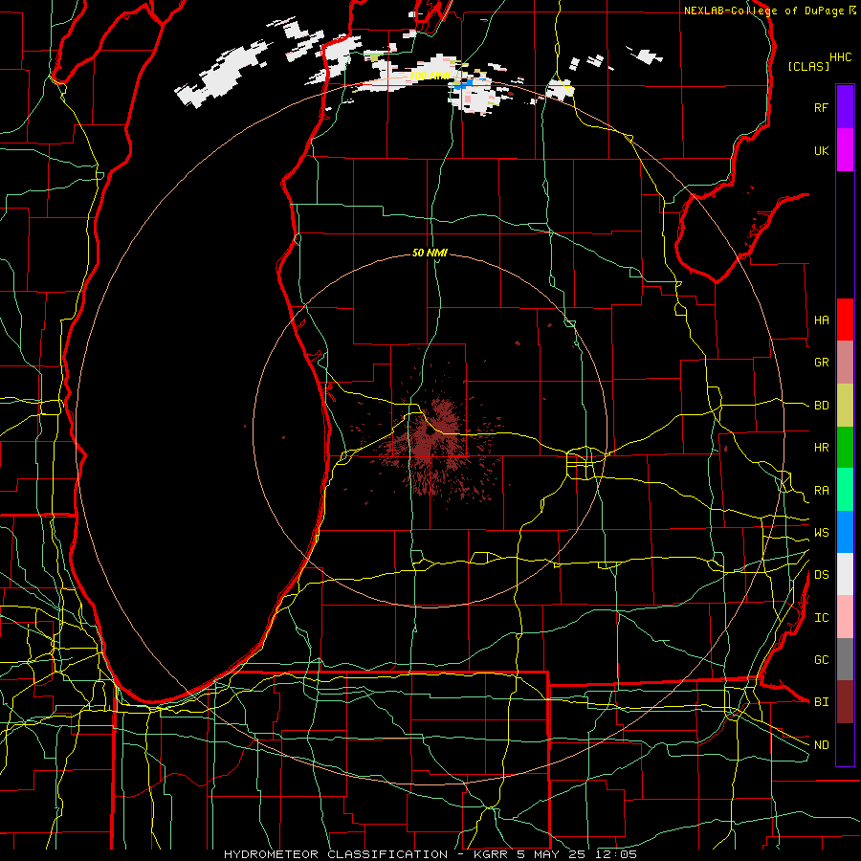Select the gray GC legend swatch
This screenshot has width=861, height=861.
point(845,659)
